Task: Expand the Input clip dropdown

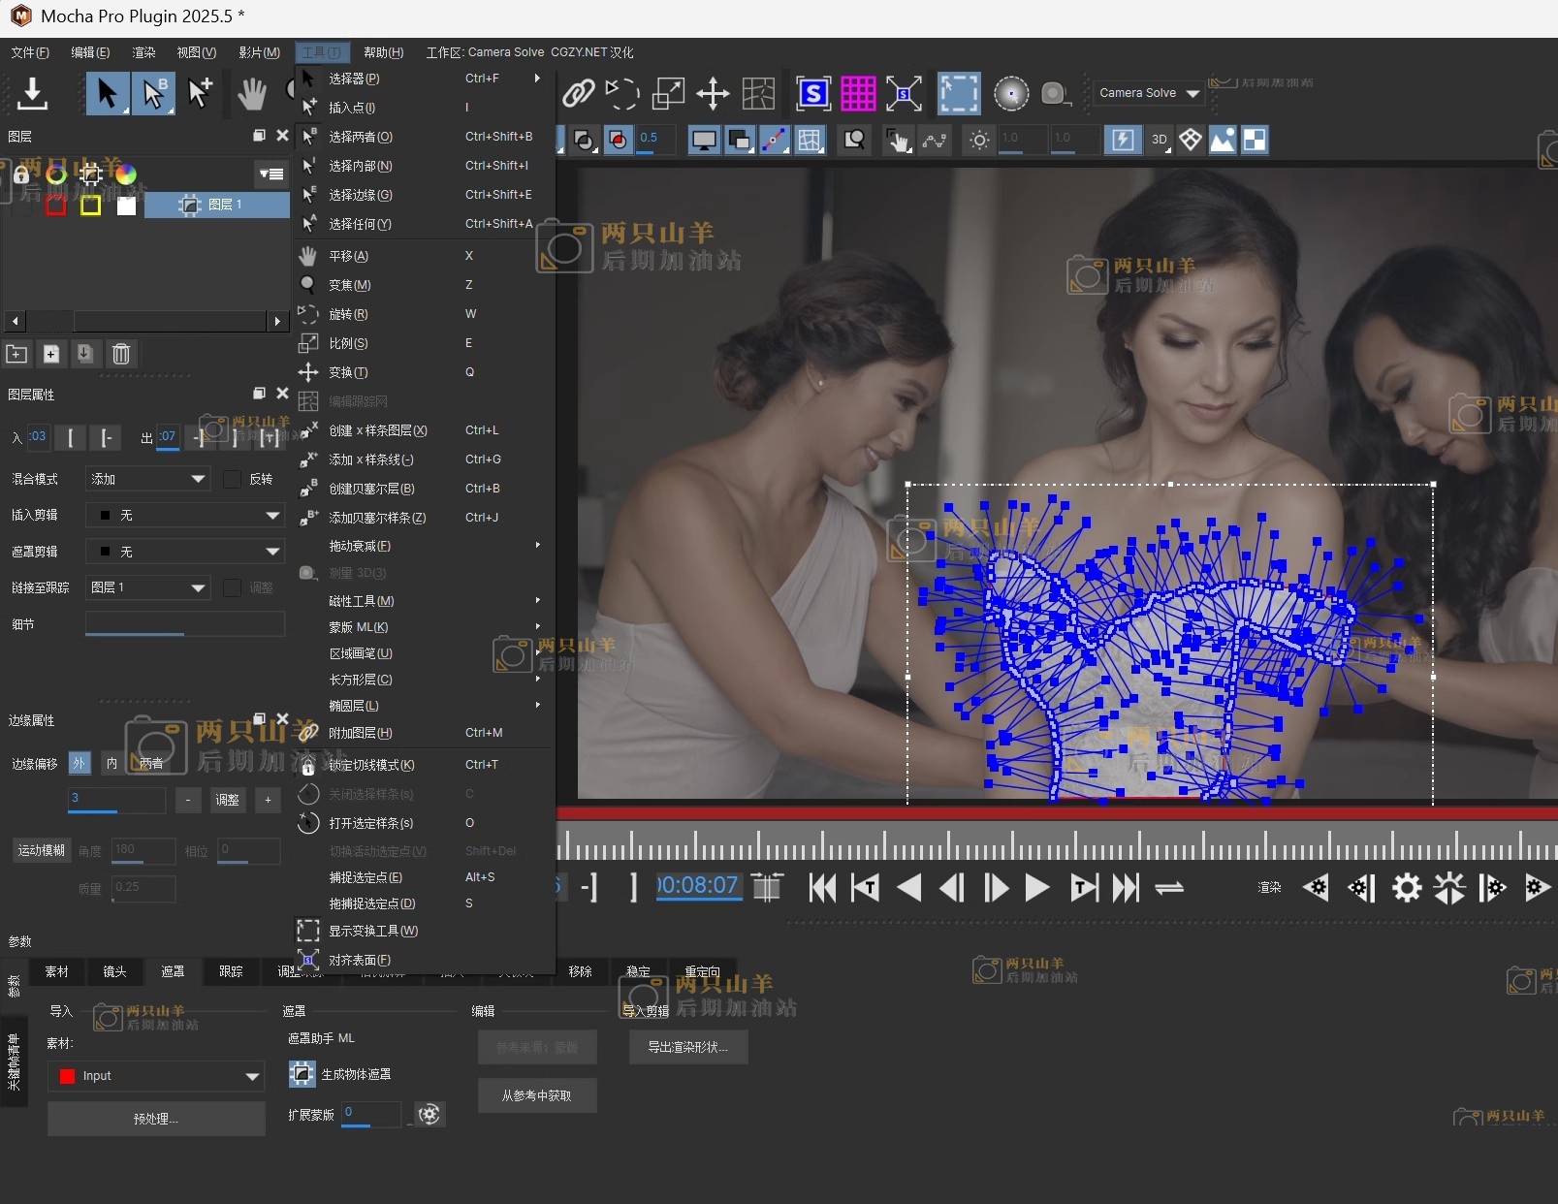Action: (x=157, y=1076)
